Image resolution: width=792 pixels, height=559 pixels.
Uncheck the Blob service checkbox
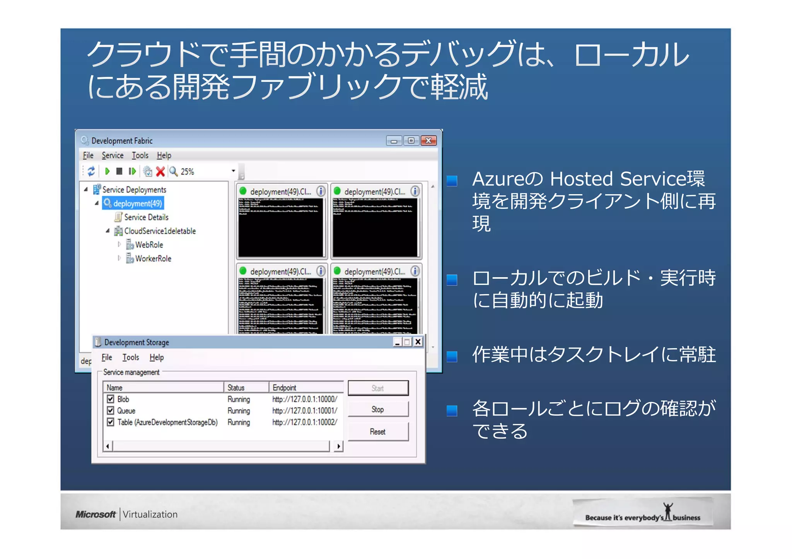click(111, 399)
